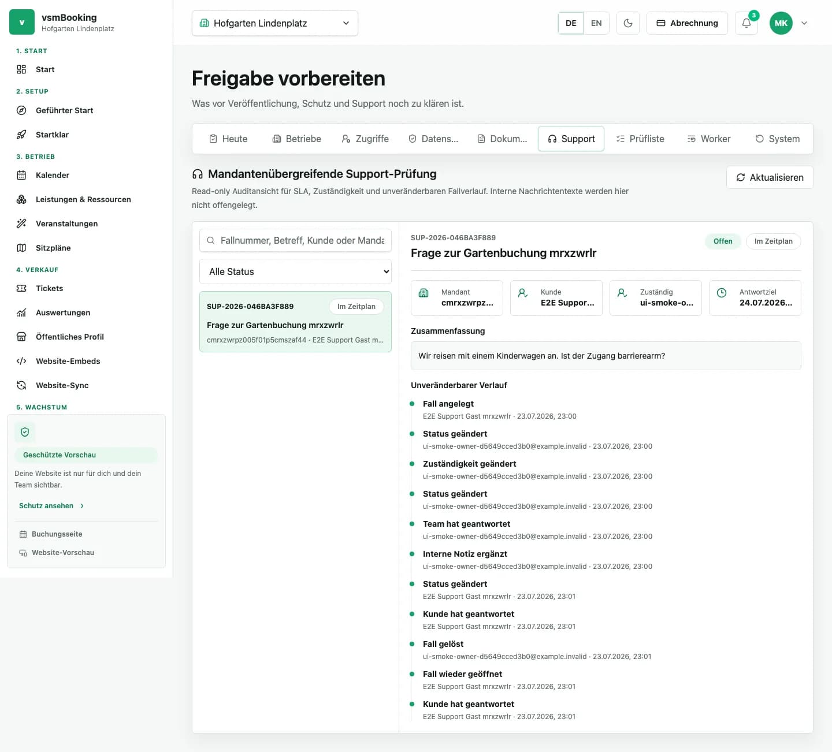The height and width of the screenshot is (752, 832).
Task: Open Leistungen & Ressourcen
Action: click(x=86, y=199)
